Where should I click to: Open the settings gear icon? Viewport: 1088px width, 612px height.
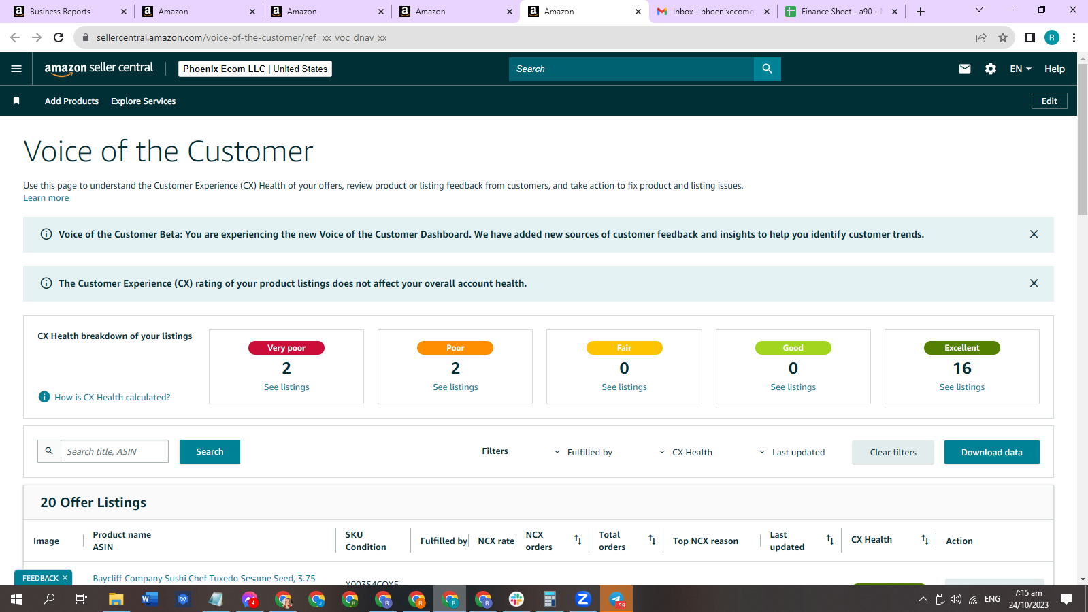point(991,69)
